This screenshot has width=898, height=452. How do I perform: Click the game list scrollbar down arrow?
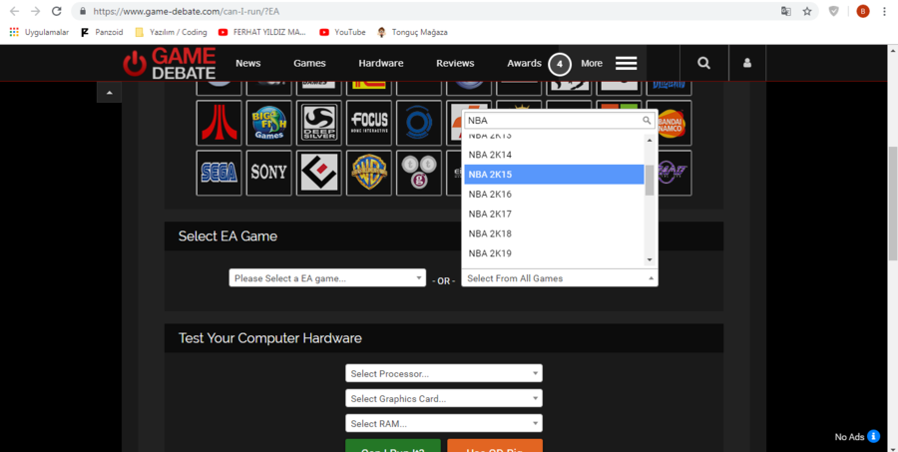tap(650, 259)
